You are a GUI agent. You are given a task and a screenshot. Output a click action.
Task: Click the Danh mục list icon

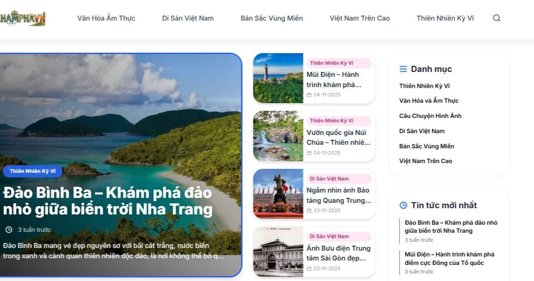coord(403,69)
